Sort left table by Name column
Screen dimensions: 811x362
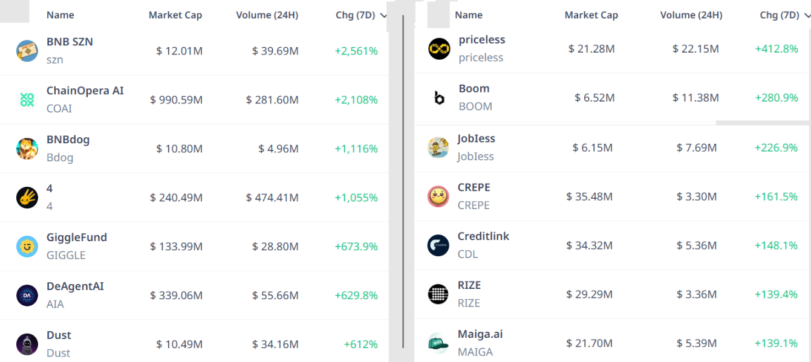click(x=60, y=15)
